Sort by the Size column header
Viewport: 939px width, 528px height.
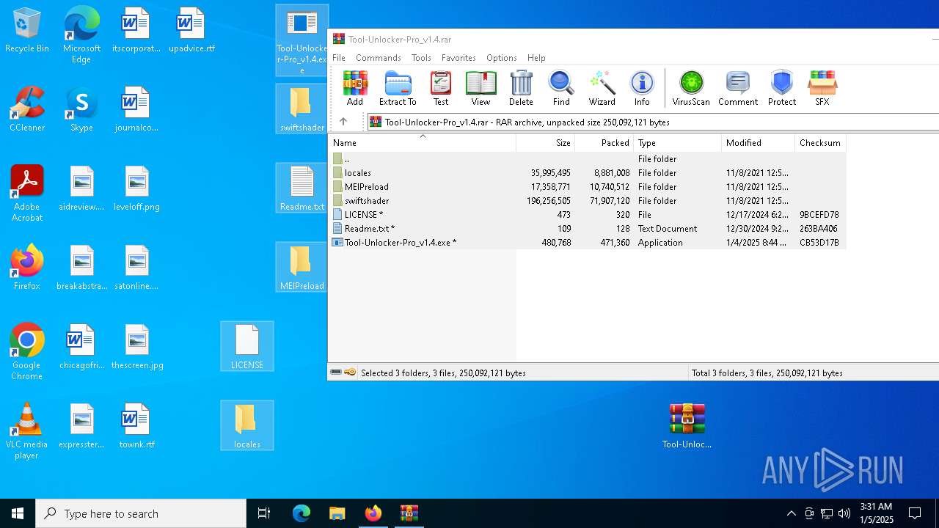[546, 143]
